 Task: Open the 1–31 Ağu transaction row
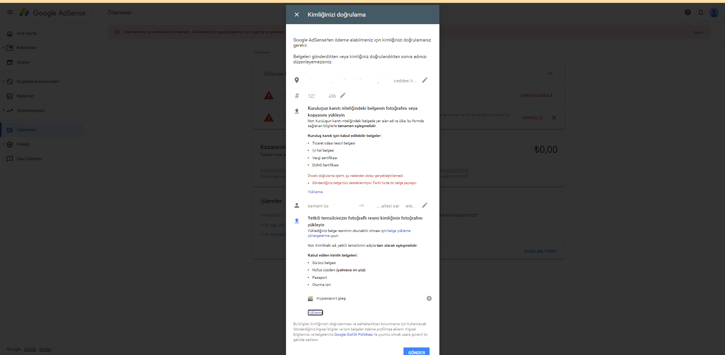273,225
